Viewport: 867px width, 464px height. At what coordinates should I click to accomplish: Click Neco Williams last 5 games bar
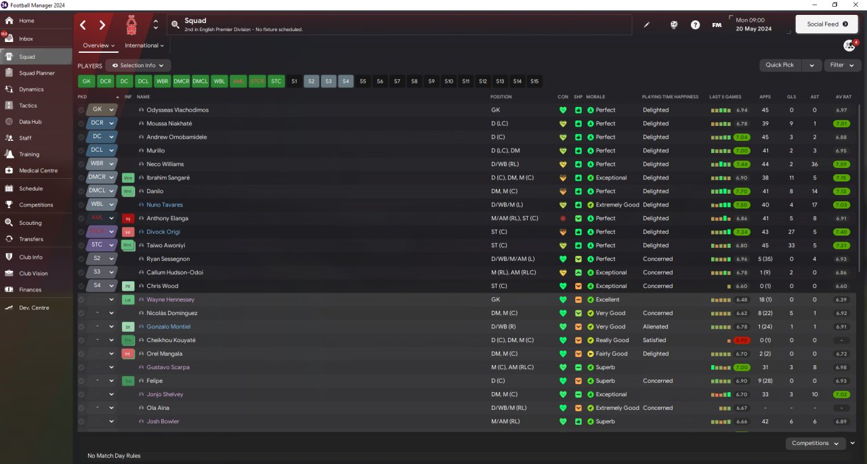coord(721,164)
